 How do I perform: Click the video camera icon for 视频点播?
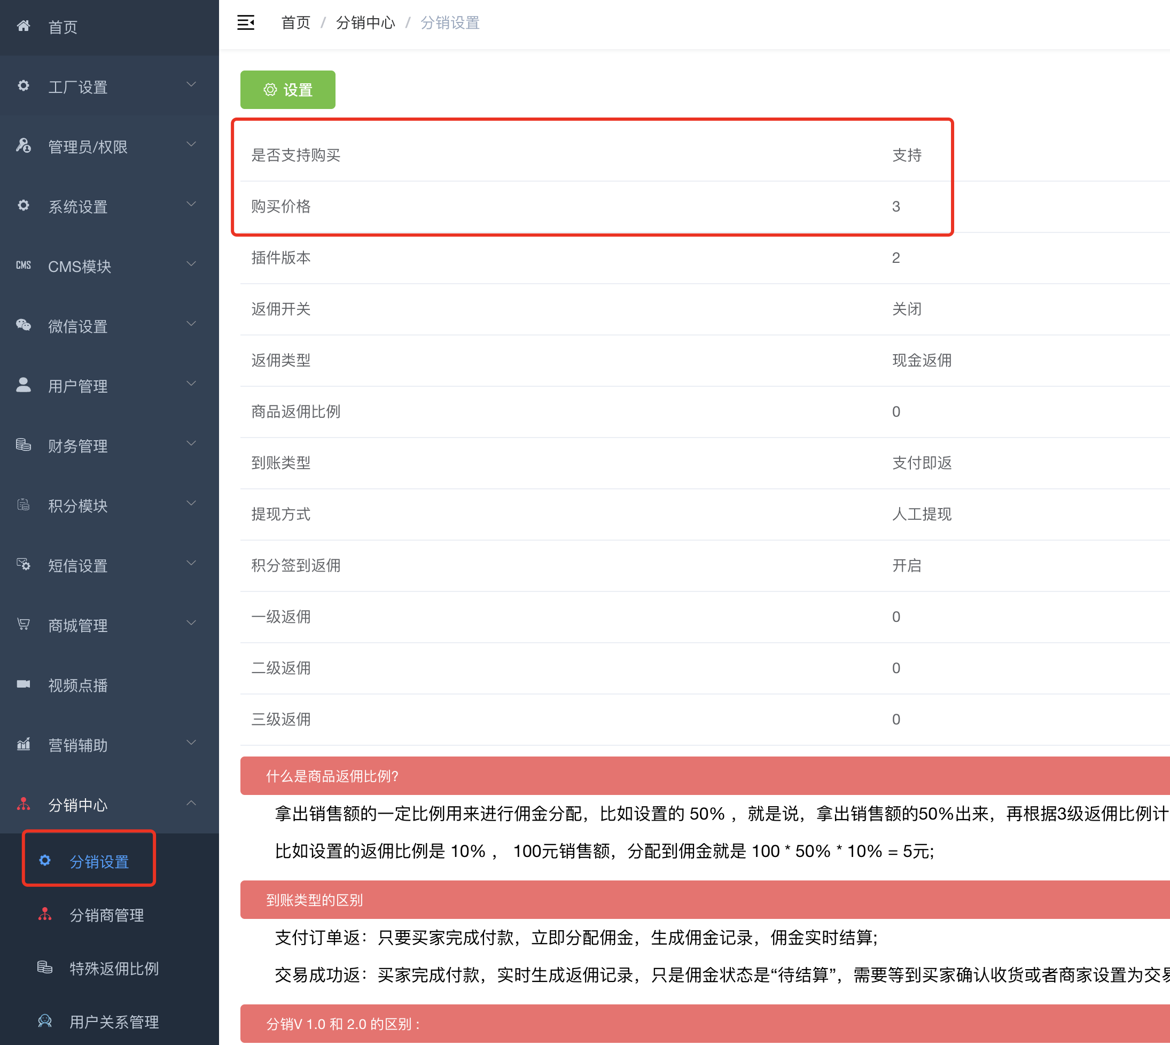point(24,684)
